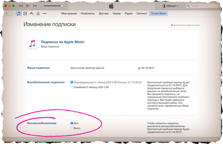
Task: Open the Tones bell icon
Action: pos(38,14)
